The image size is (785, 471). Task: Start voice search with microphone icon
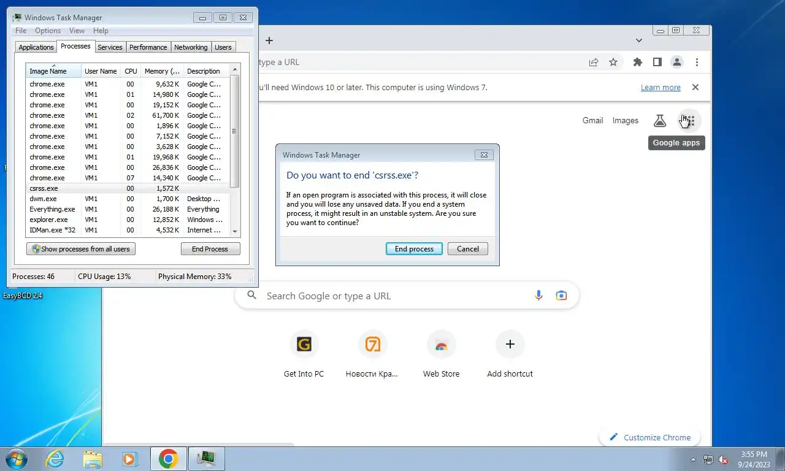point(538,296)
